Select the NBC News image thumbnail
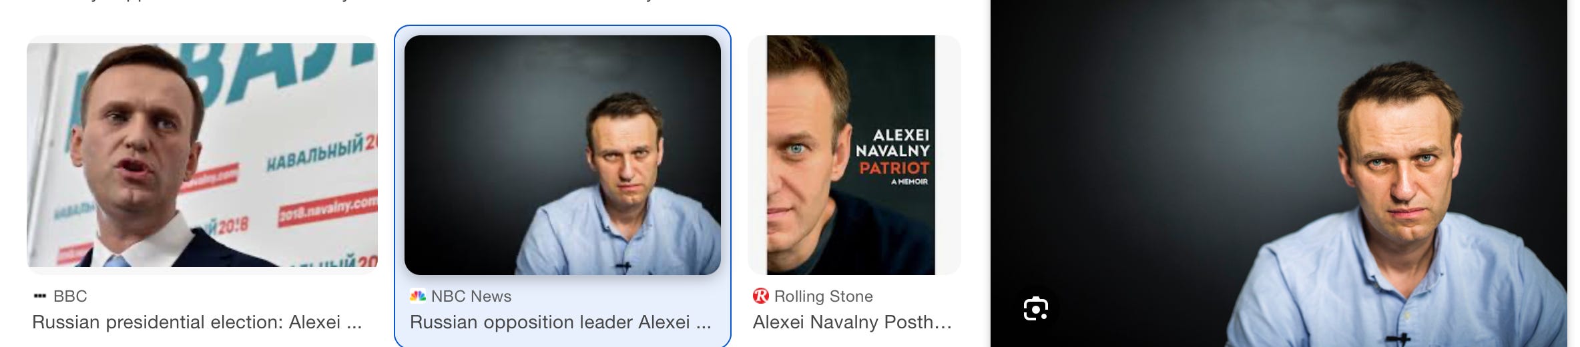The image size is (1580, 347). [563, 155]
